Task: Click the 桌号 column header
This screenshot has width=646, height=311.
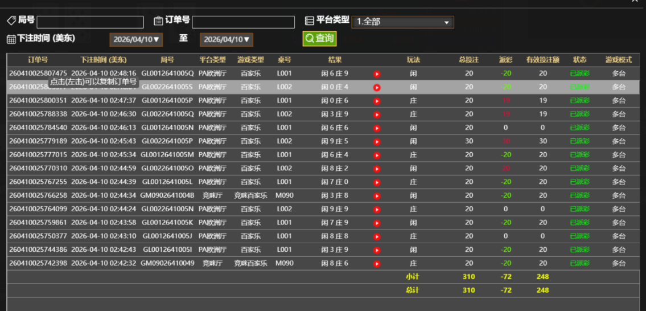Action: pos(284,59)
